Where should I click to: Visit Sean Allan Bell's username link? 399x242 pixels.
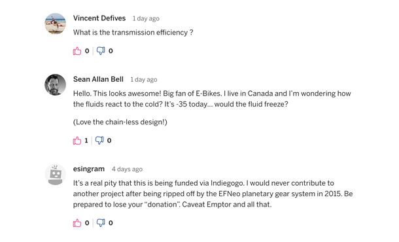tap(98, 79)
